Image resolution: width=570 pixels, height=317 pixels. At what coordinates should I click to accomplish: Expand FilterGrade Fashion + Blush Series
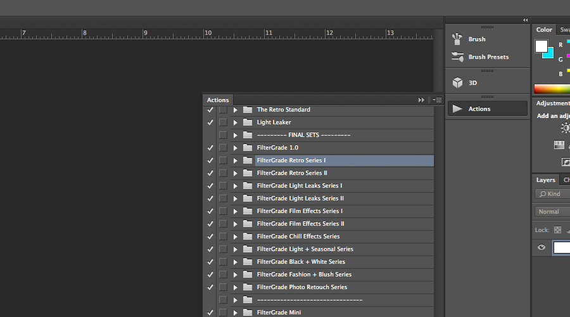click(235, 275)
